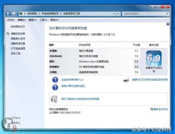175x134 pixels.
Task: Click the 7.7 processor subscore
Action: point(136,51)
